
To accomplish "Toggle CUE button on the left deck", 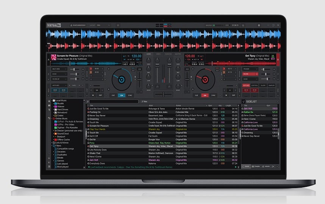I will click(113, 95).
